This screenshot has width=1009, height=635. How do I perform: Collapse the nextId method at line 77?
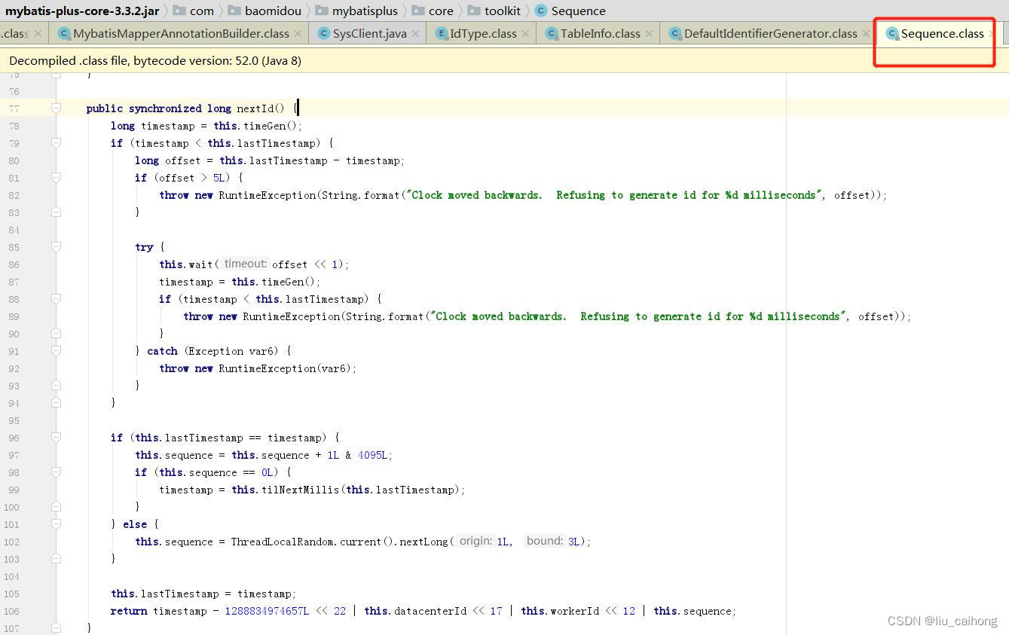[56, 108]
